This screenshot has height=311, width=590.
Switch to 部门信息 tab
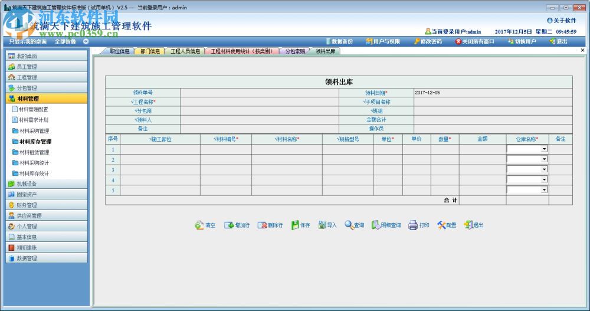coord(150,51)
